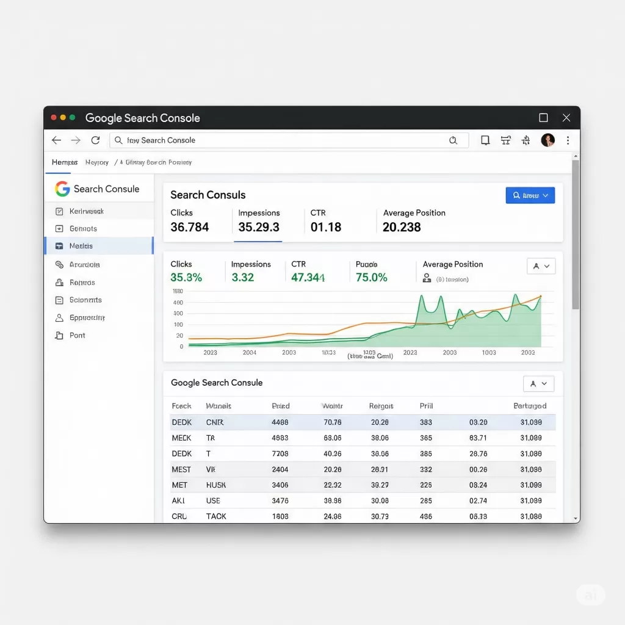Click the Google logo in the sidebar
625x625 pixels.
pos(62,189)
